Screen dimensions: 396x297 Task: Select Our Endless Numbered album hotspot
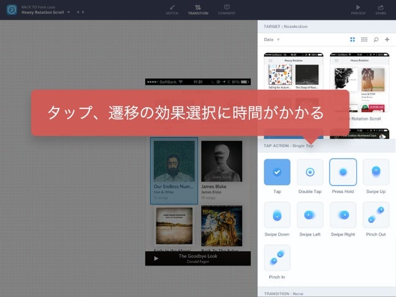[174, 171]
